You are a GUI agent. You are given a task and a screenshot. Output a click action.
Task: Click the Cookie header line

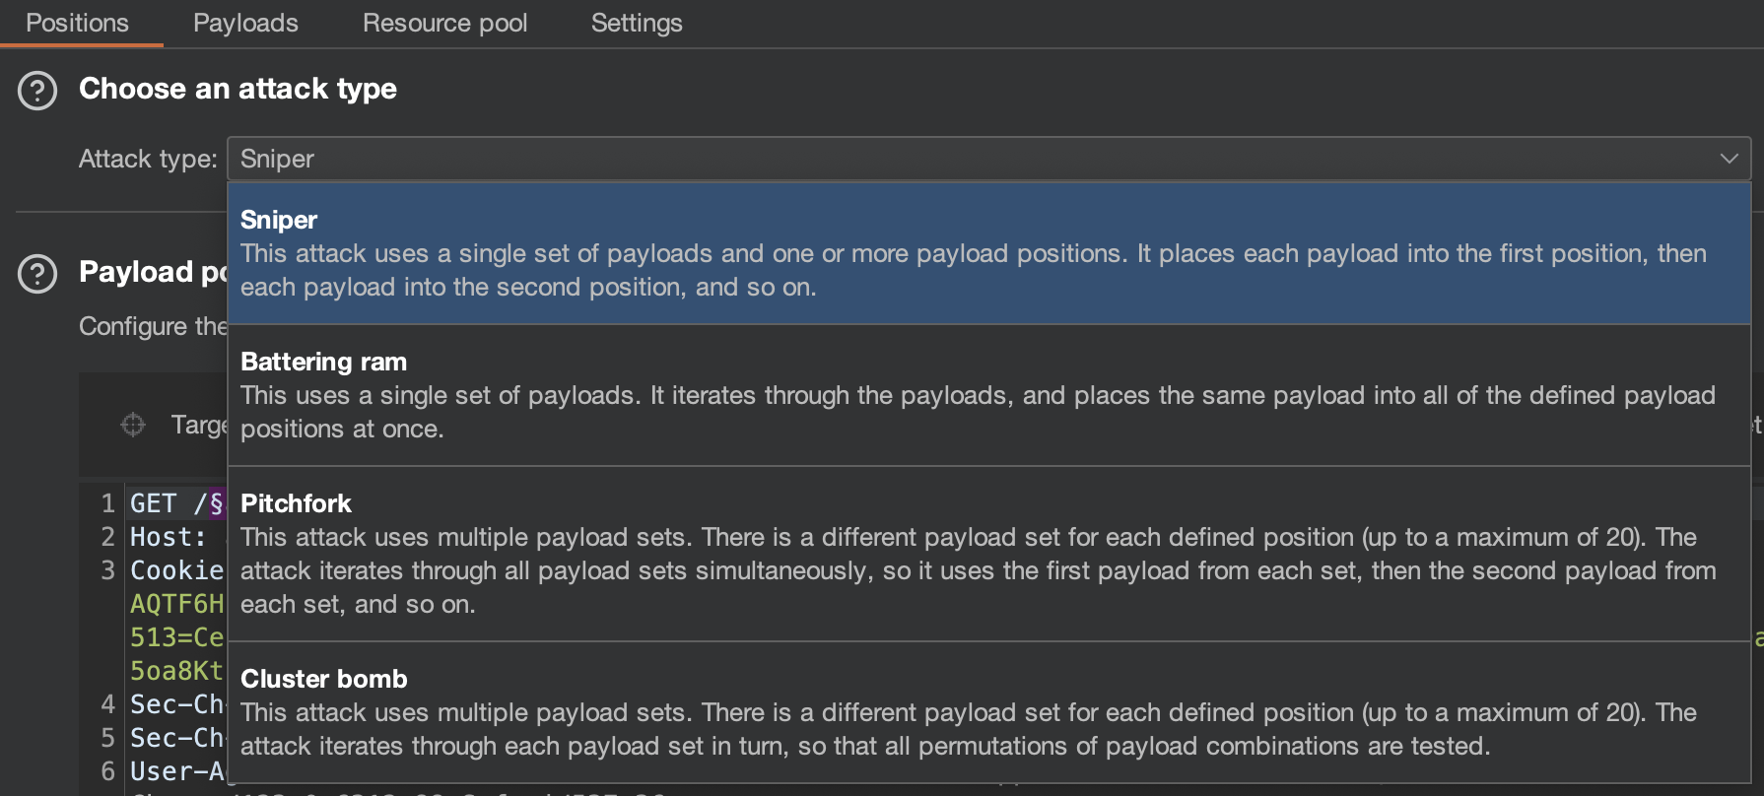[176, 570]
